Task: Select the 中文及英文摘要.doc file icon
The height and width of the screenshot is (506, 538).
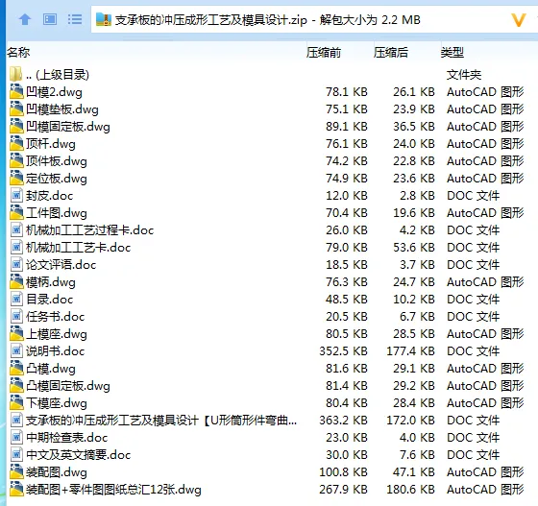Action: point(16,454)
